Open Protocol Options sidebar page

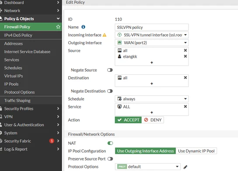point(31,92)
